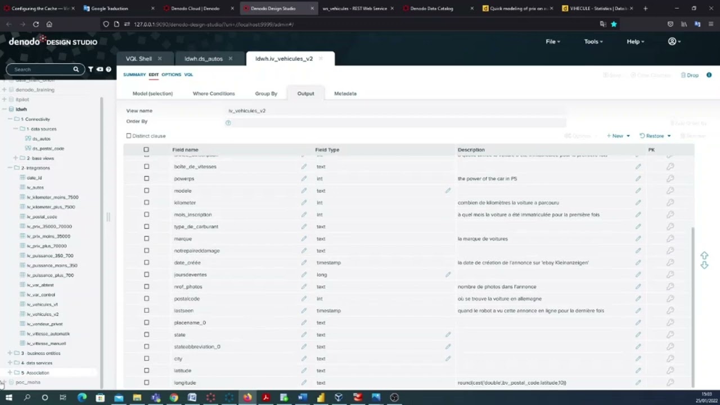Toggle the Distinct clause checkbox
The height and width of the screenshot is (405, 720).
tap(129, 136)
